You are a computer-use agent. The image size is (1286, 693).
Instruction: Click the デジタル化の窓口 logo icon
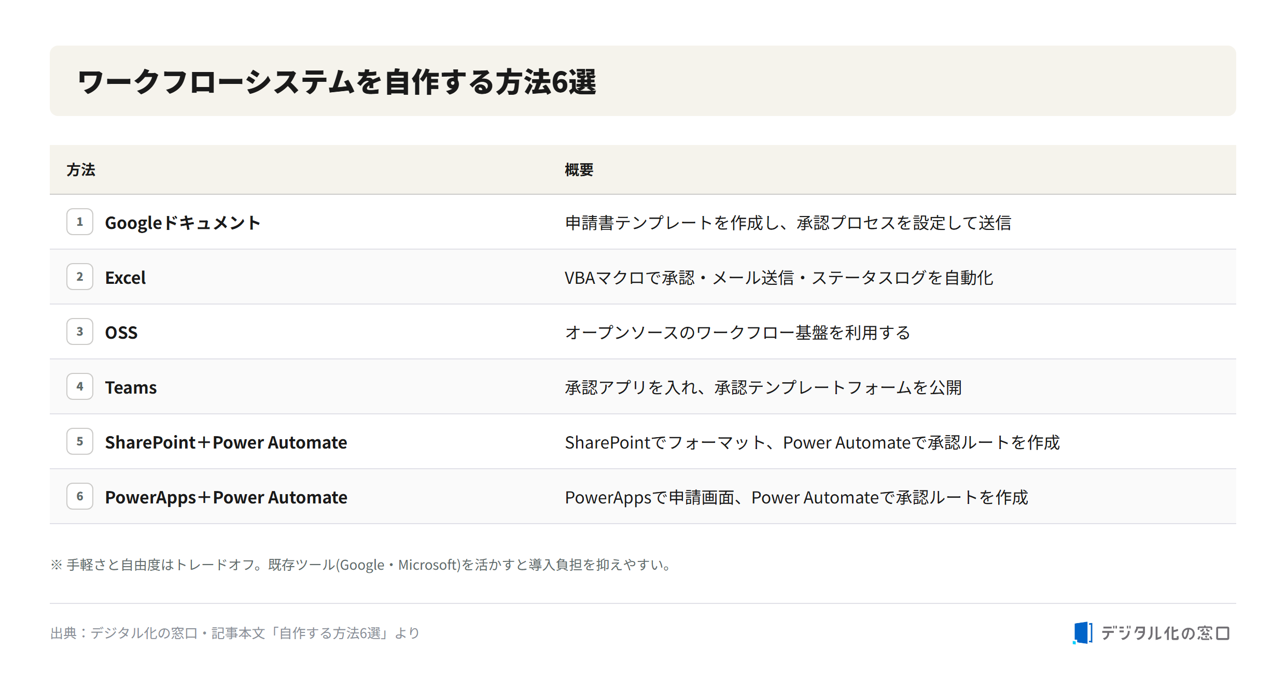pyautogui.click(x=1082, y=633)
